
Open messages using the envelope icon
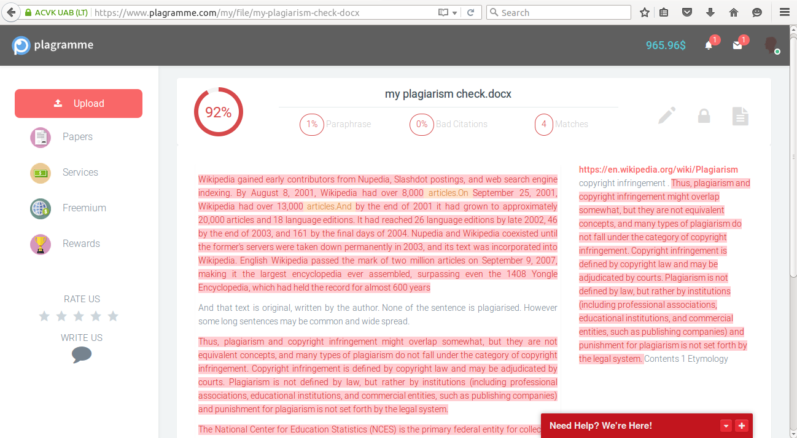point(737,45)
